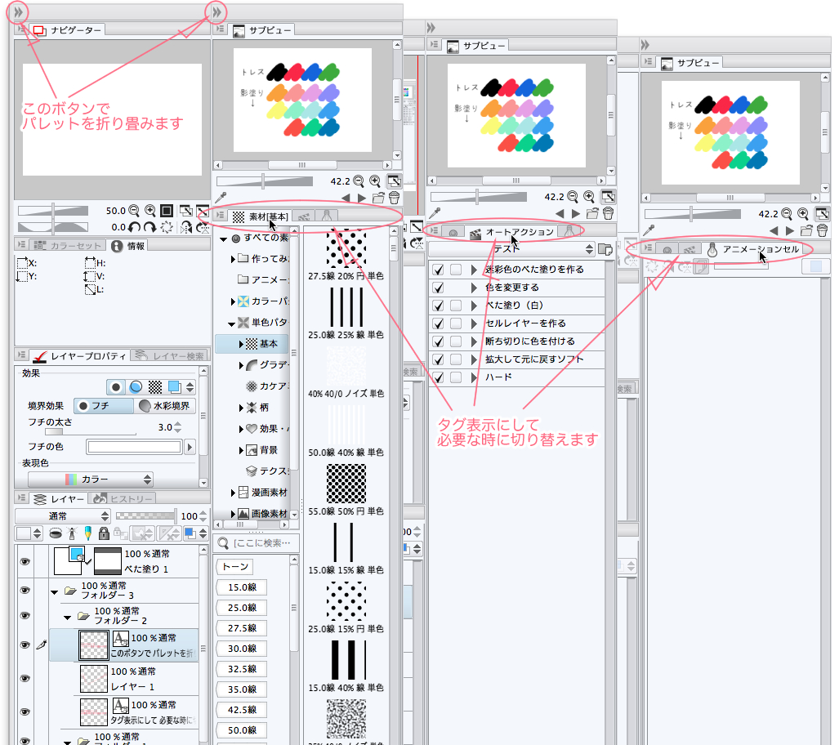This screenshot has height=745, width=839.
Task: Click next image arrow in Sub View above アニメーションセル
Action: coord(790,230)
